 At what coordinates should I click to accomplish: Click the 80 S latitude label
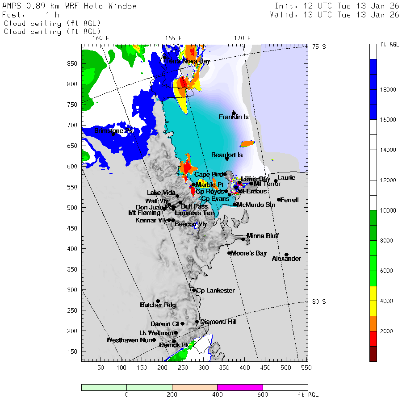pyautogui.click(x=319, y=302)
